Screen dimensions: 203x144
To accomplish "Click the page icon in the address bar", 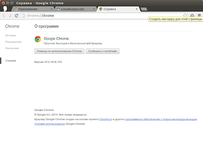I will 24,15.
